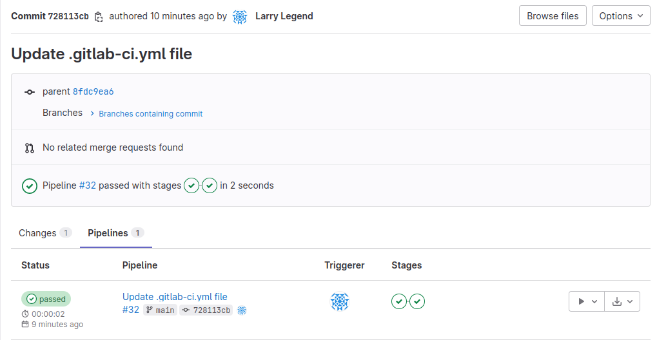The width and height of the screenshot is (657, 340).
Task: Open the run manual actions play dropdown
Action: [x=587, y=301]
